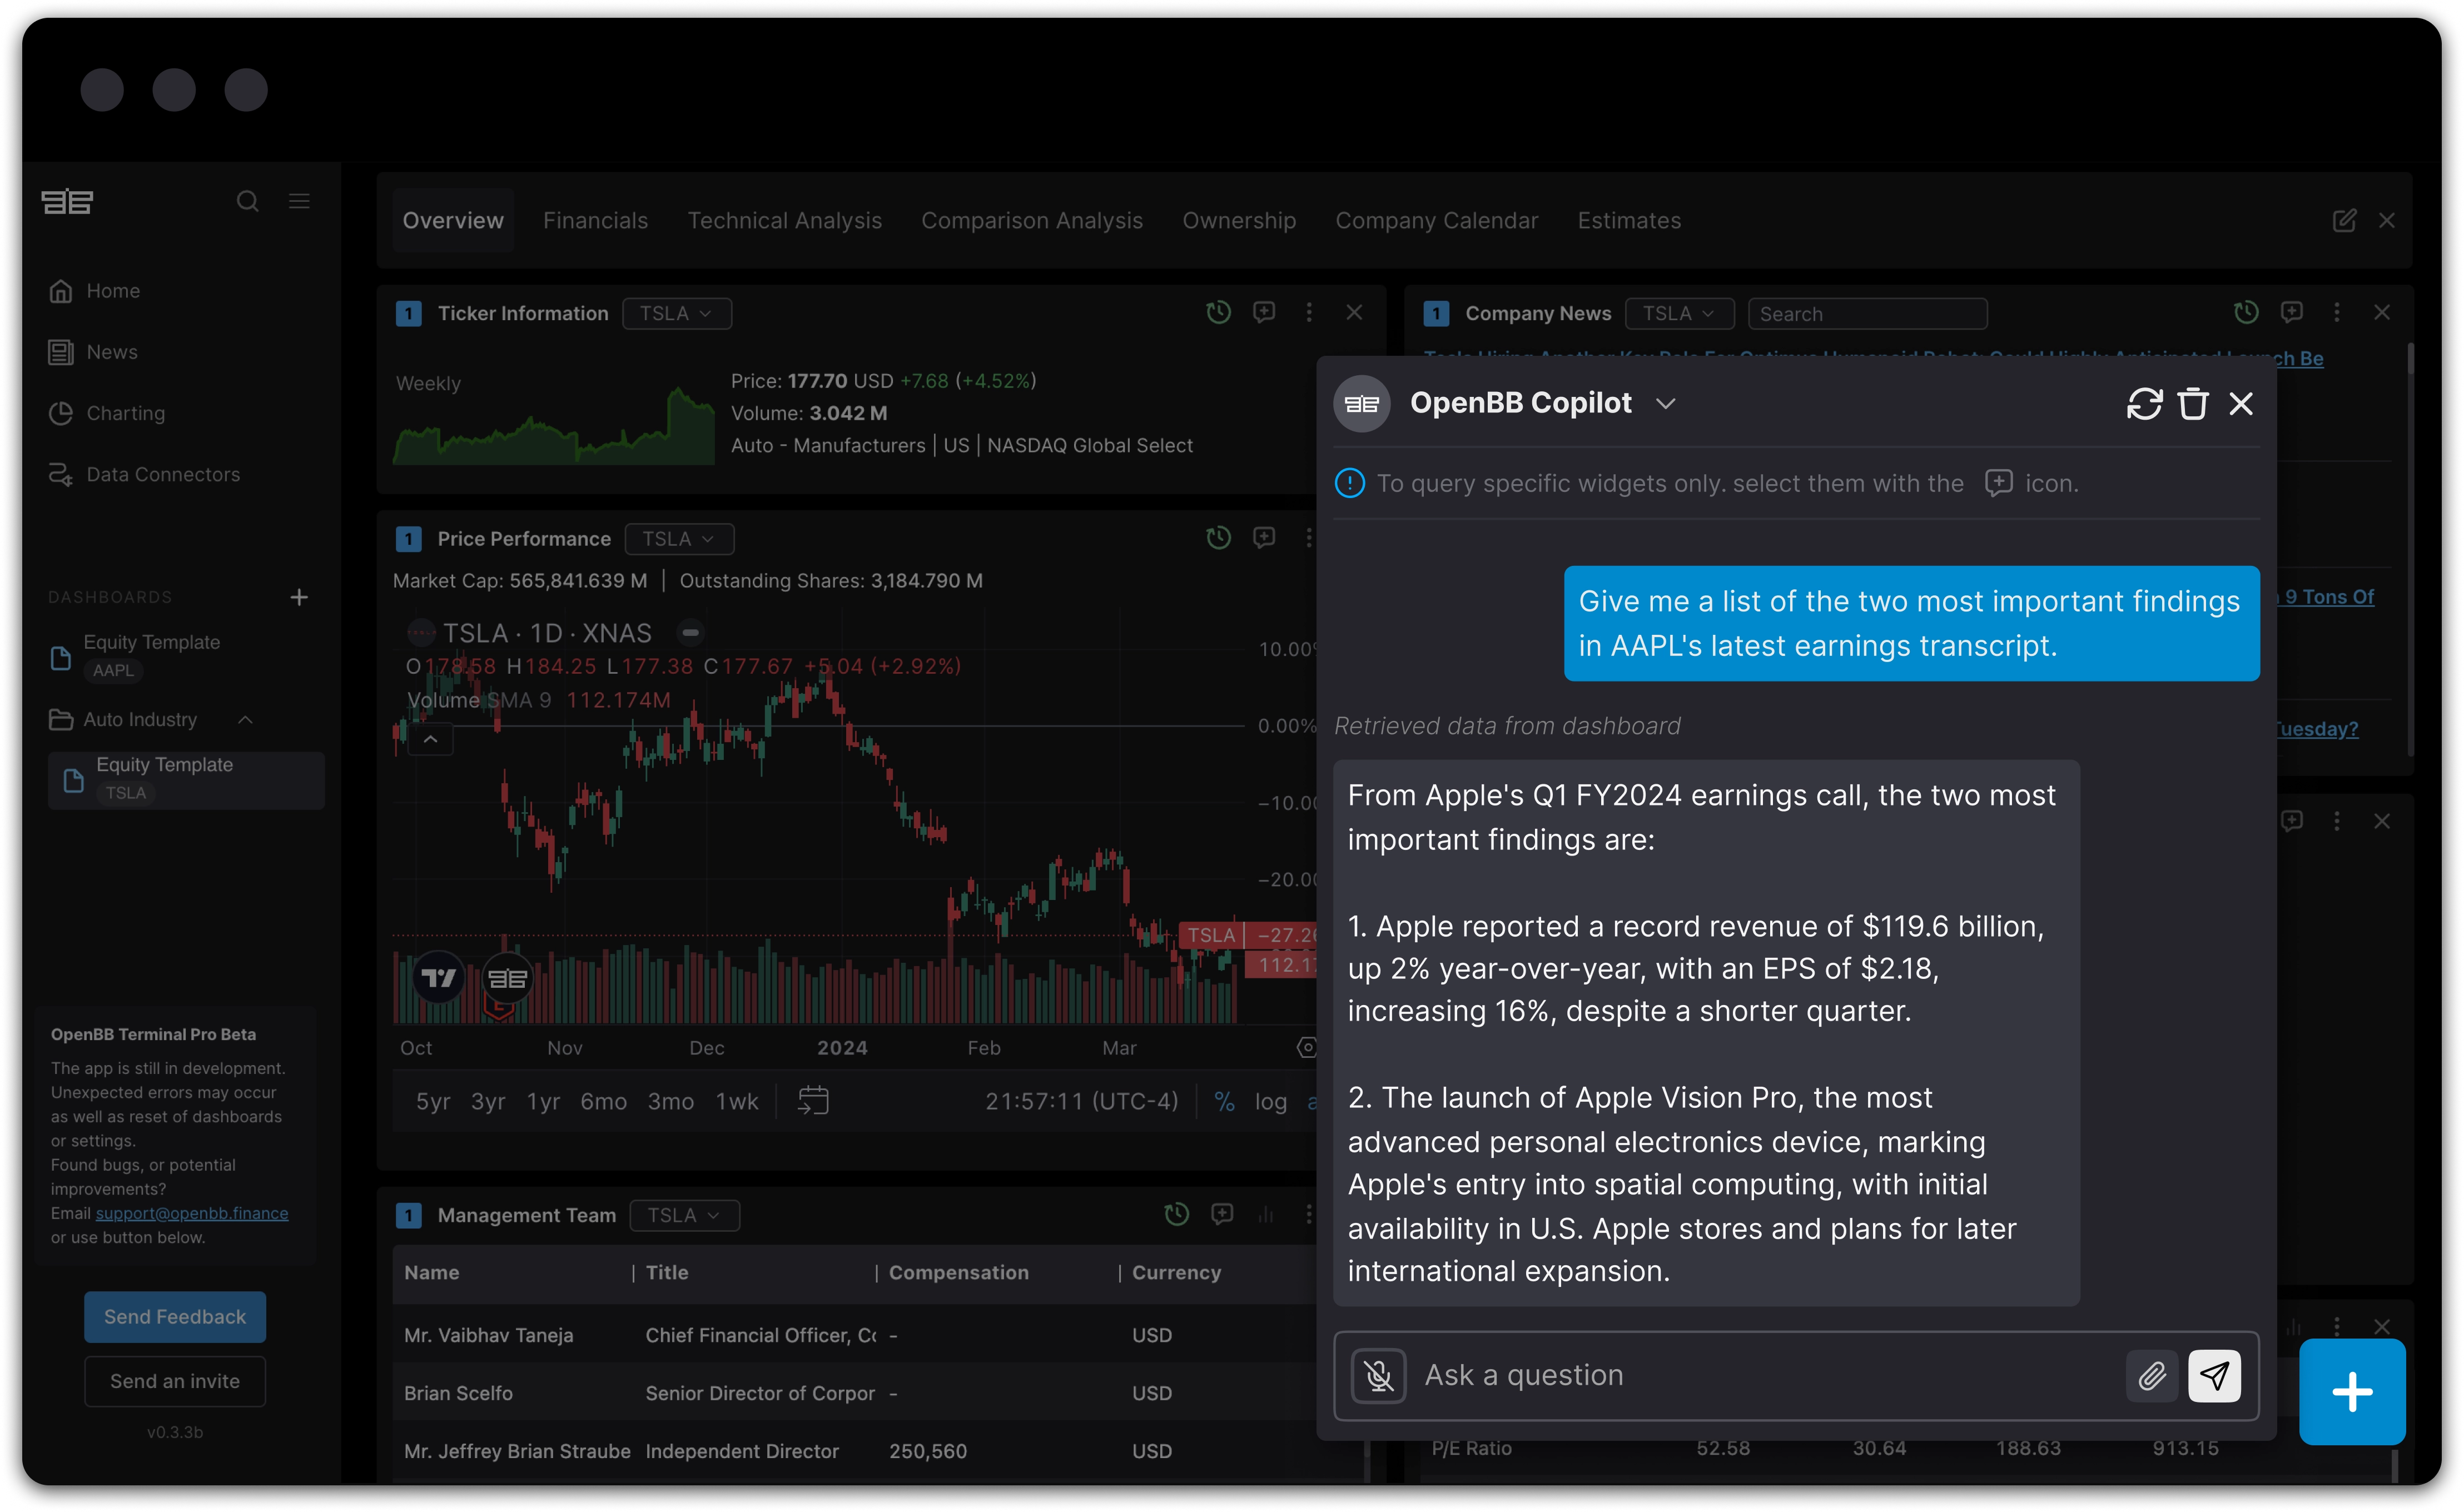Image resolution: width=2464 pixels, height=1512 pixels.
Task: Create a new item with the blue plus button
Action: [2352, 1392]
